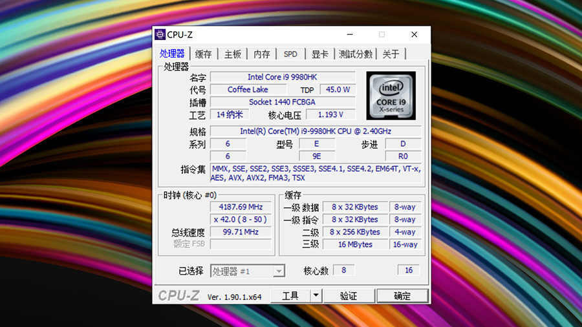Click the 1.193 V core voltage value

[330, 114]
